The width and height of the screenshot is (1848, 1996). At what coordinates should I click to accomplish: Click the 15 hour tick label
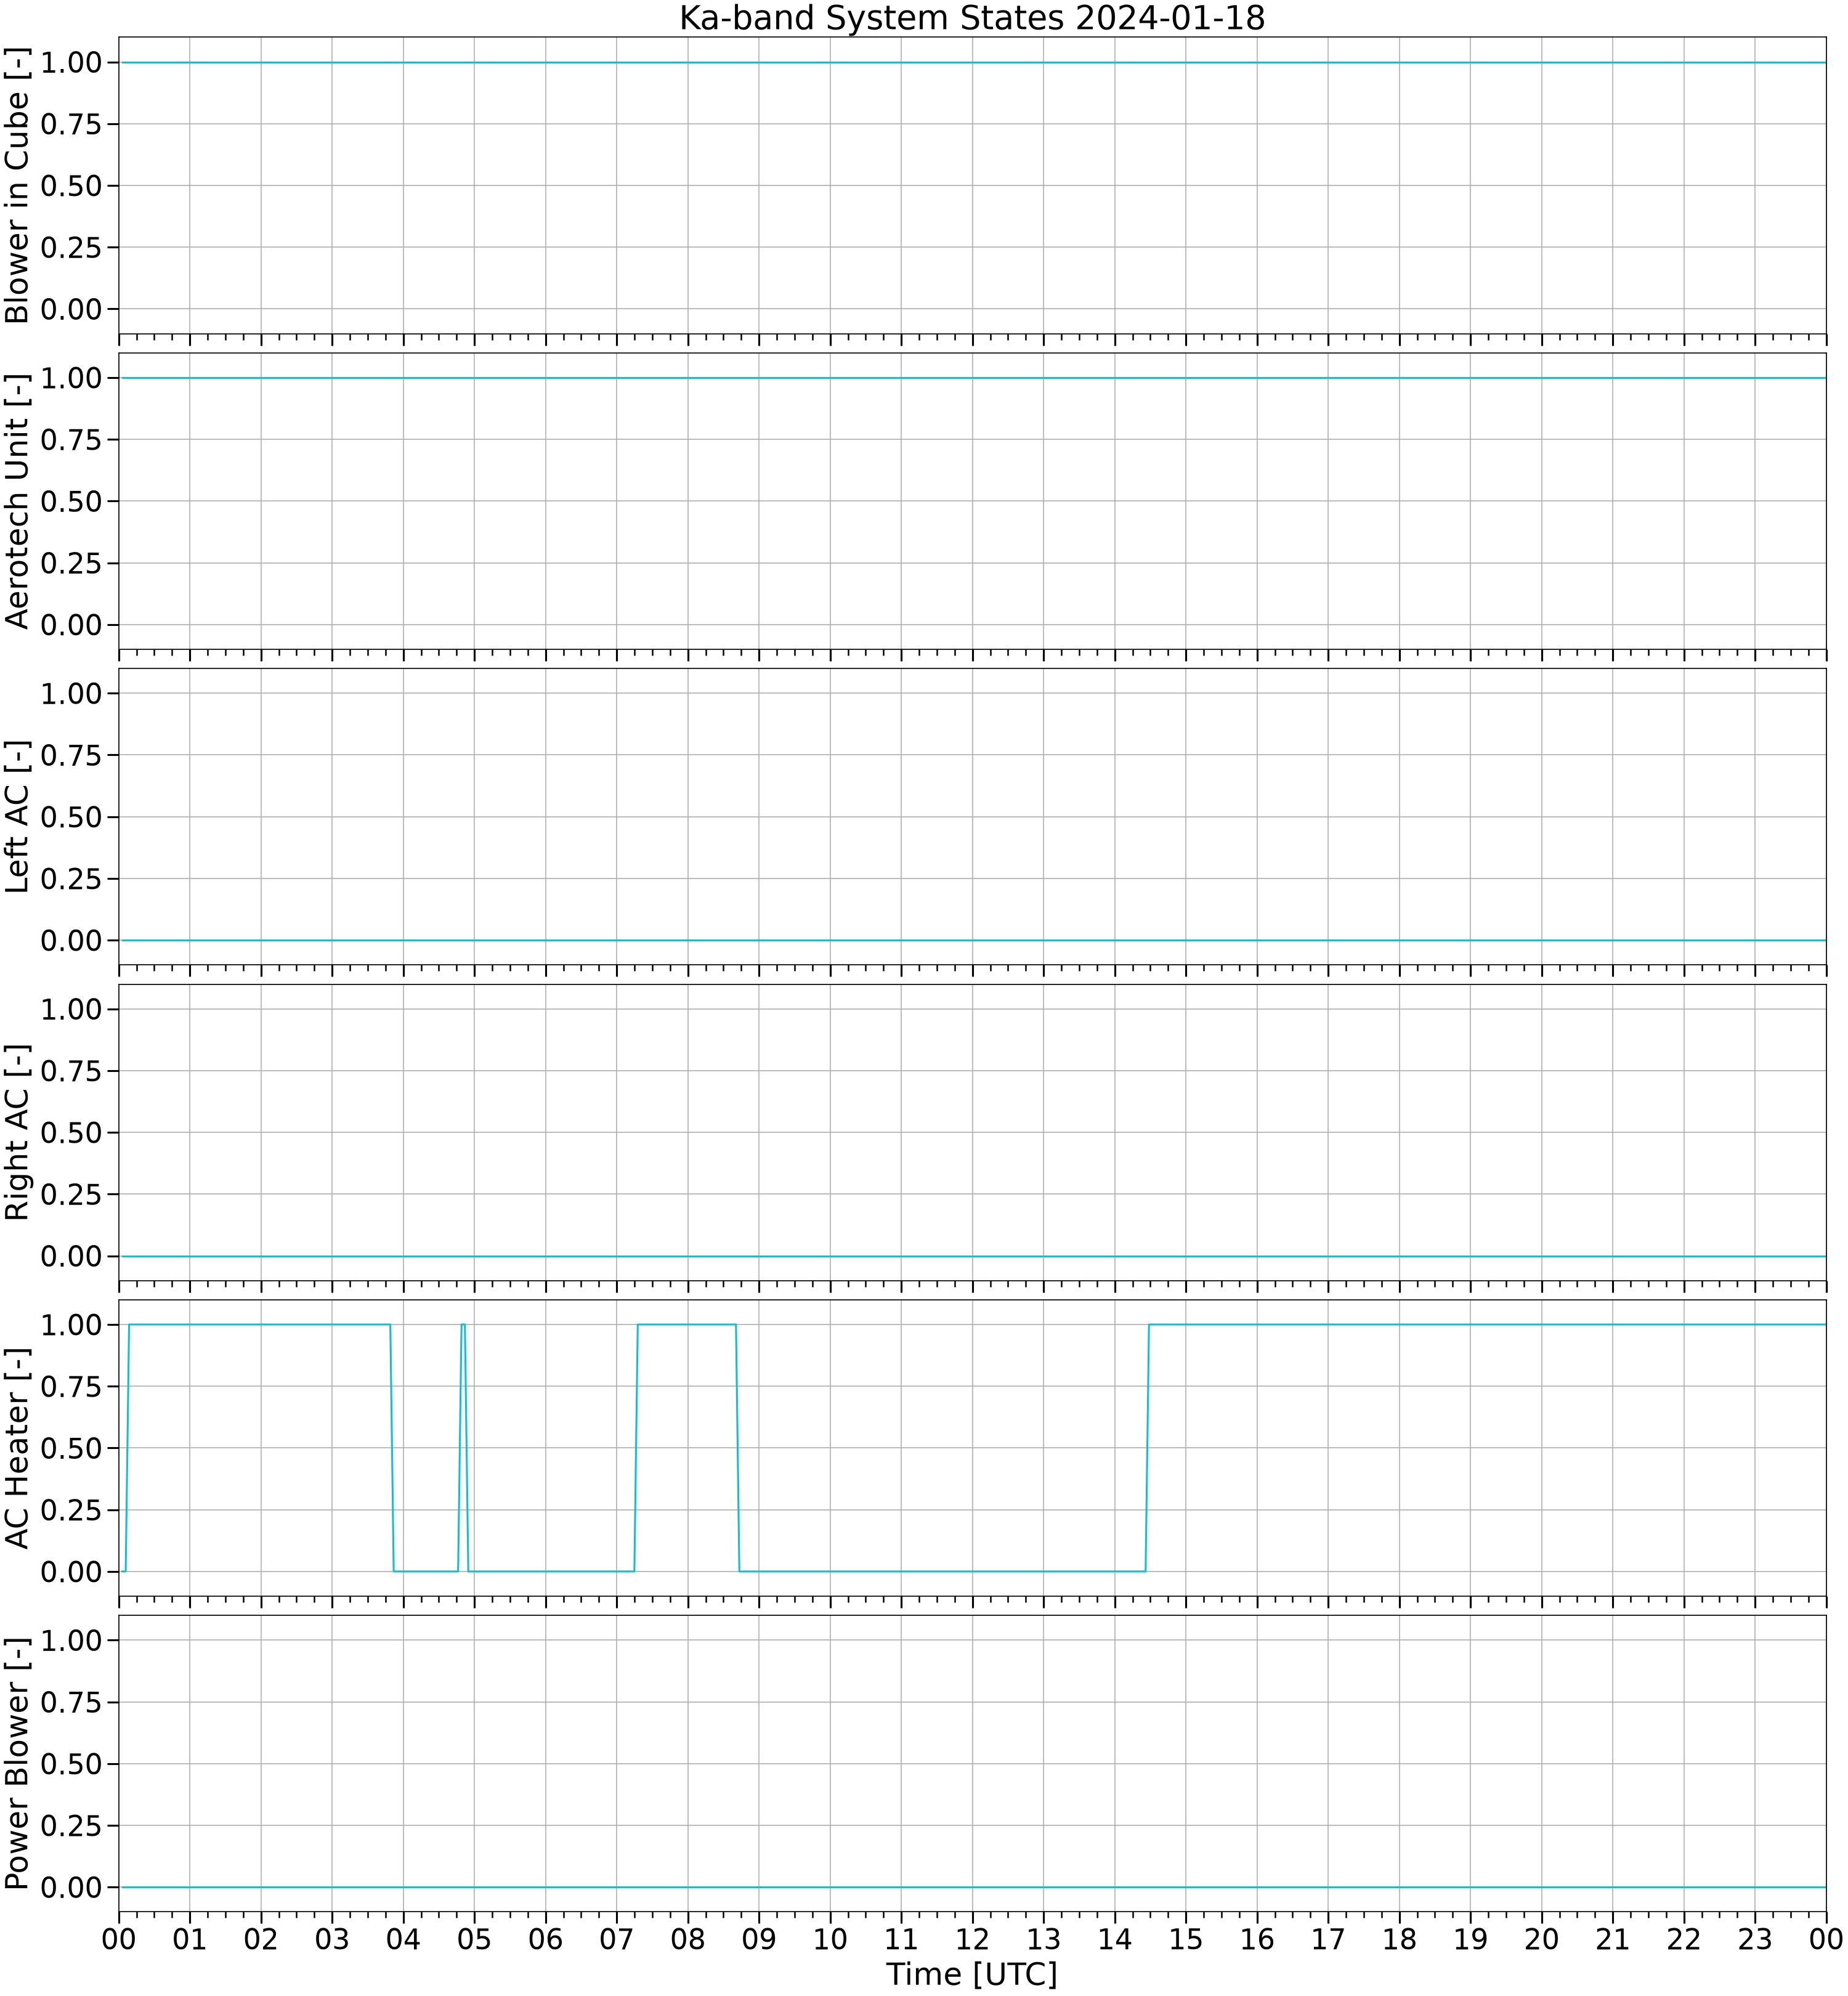pyautogui.click(x=1186, y=1939)
